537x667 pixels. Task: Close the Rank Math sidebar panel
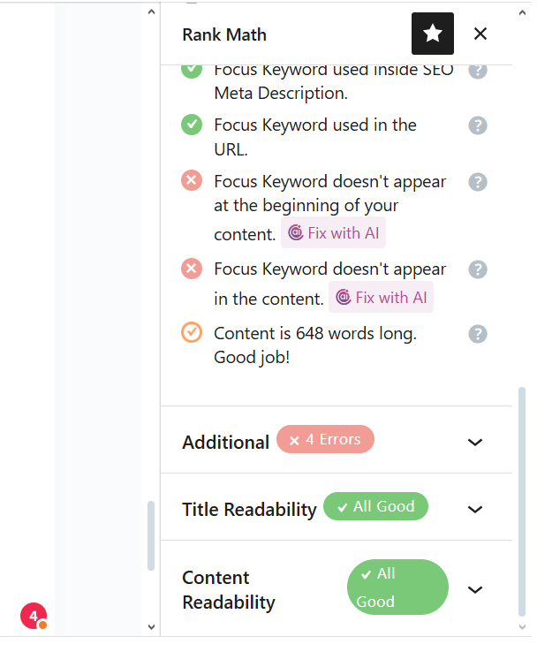point(480,34)
